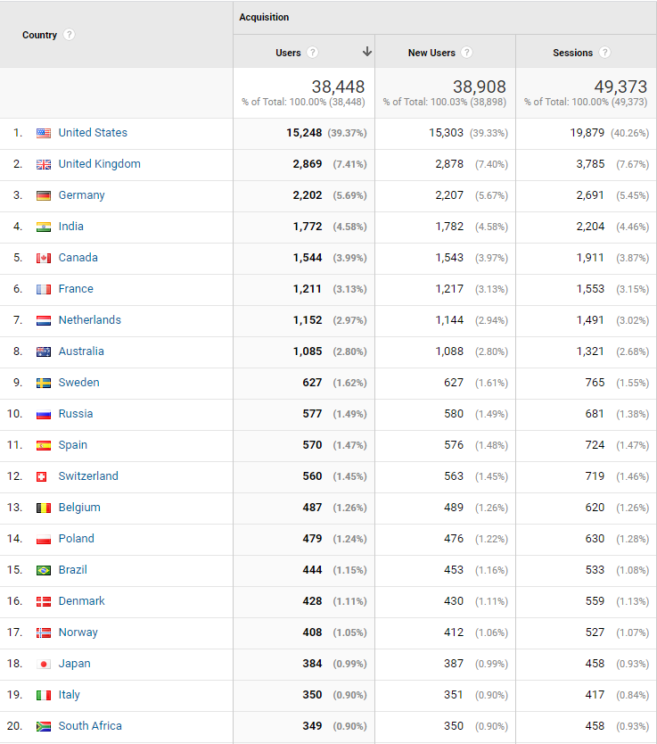The height and width of the screenshot is (744, 657).
Task: Select the Acquisition column group header
Action: point(264,17)
